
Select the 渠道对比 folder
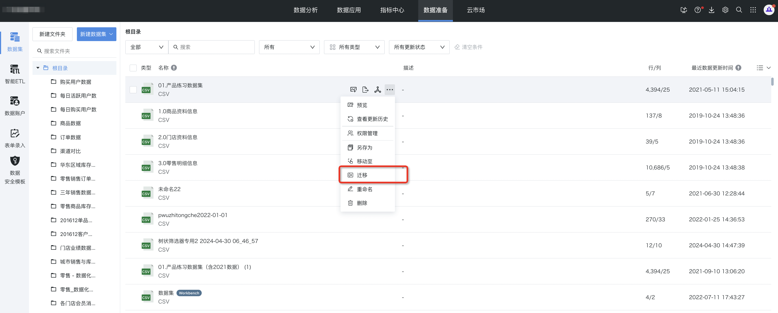pyautogui.click(x=74, y=151)
